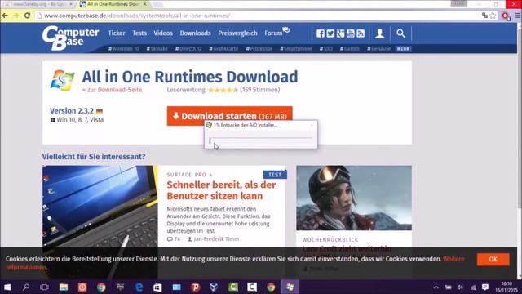Click the volume icon in system tray
Image resolution: width=522 pixels, height=294 pixels.
pos(460,287)
